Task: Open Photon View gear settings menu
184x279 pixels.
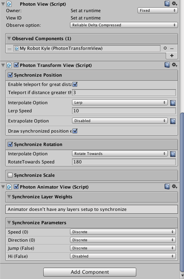Action: pos(174,4)
